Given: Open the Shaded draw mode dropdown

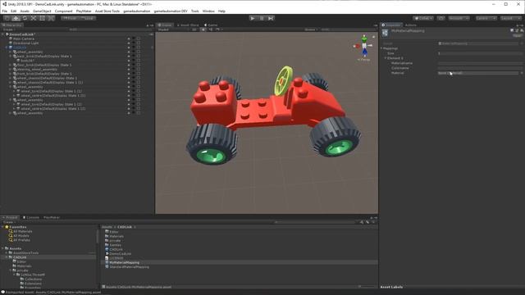Looking at the screenshot, I should pos(173,29).
